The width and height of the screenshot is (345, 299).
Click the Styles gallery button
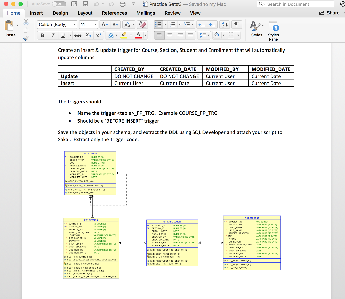[x=256, y=29]
